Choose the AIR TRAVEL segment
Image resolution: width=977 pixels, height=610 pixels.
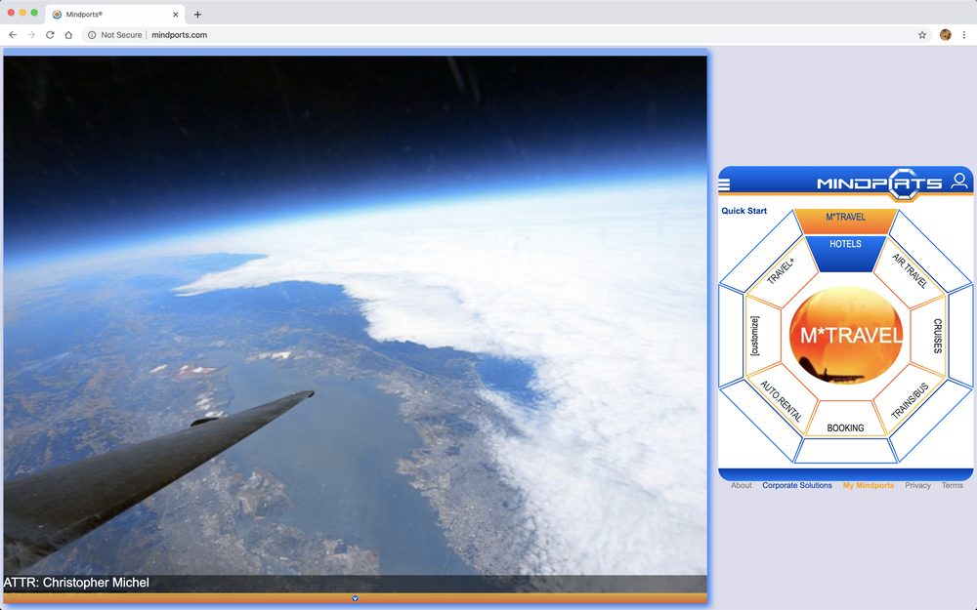pos(910,270)
